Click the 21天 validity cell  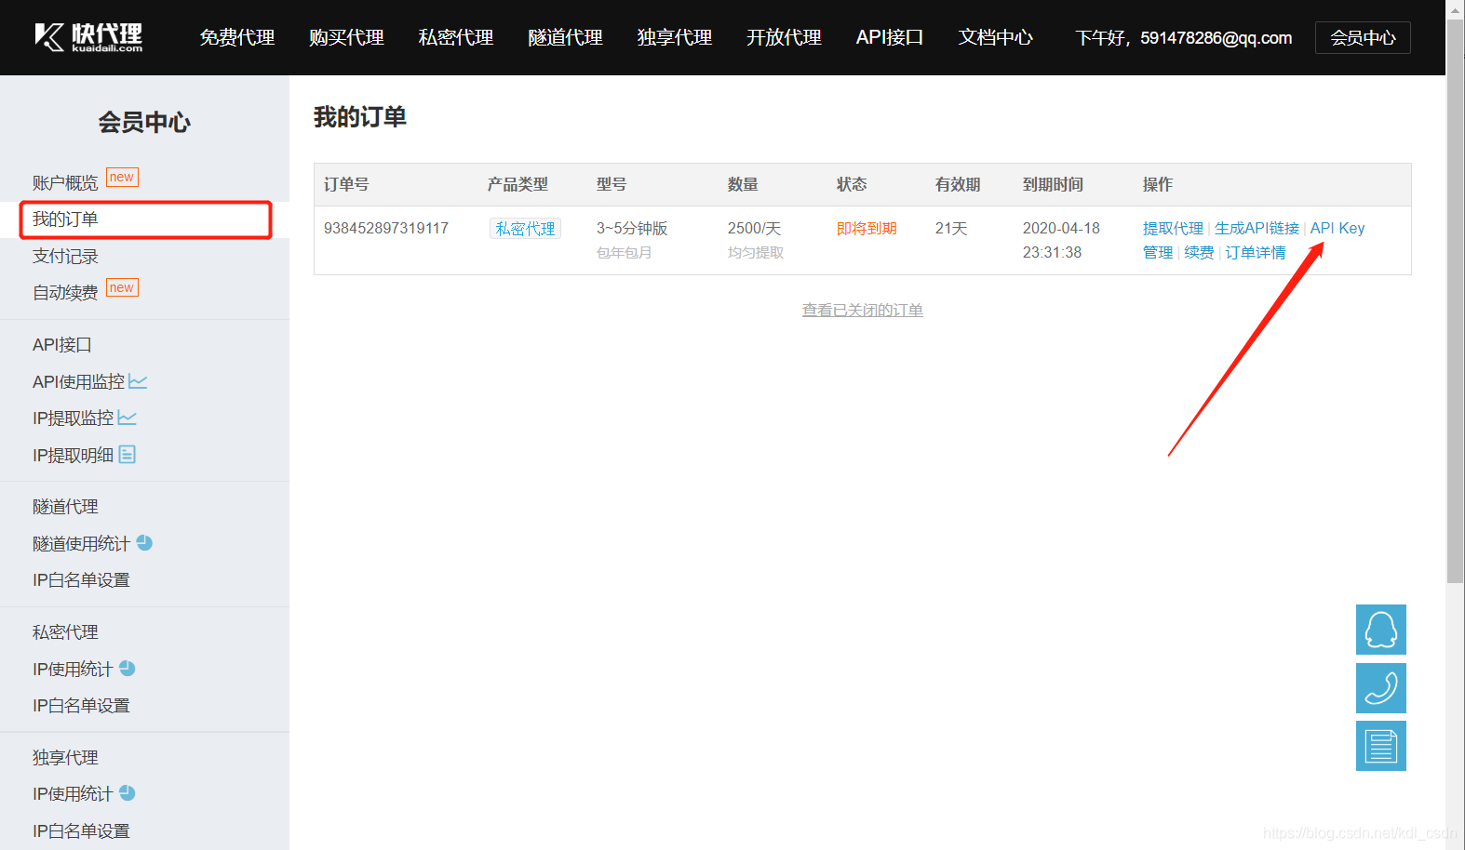pyautogui.click(x=951, y=228)
